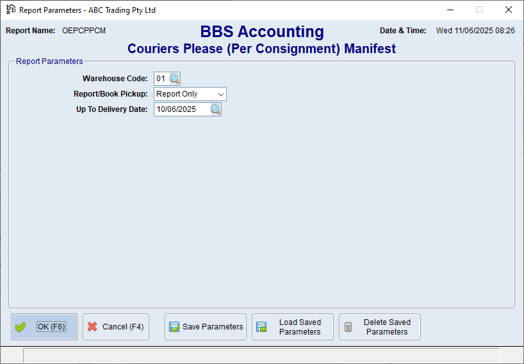Confirm with the OK (F6) button
This screenshot has height=364, width=524.
[x=44, y=327]
